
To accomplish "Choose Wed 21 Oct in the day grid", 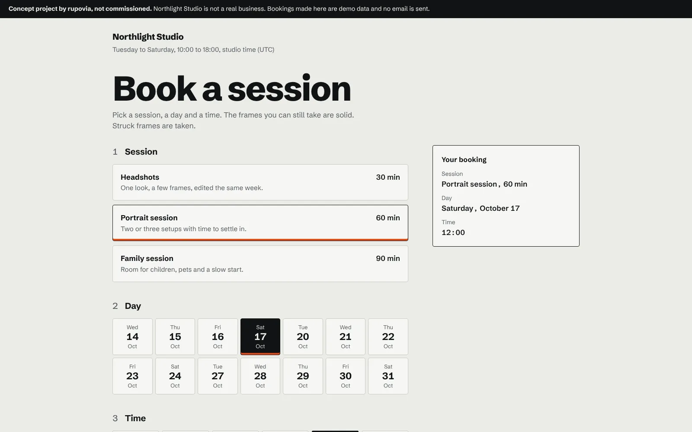I will pos(346,337).
